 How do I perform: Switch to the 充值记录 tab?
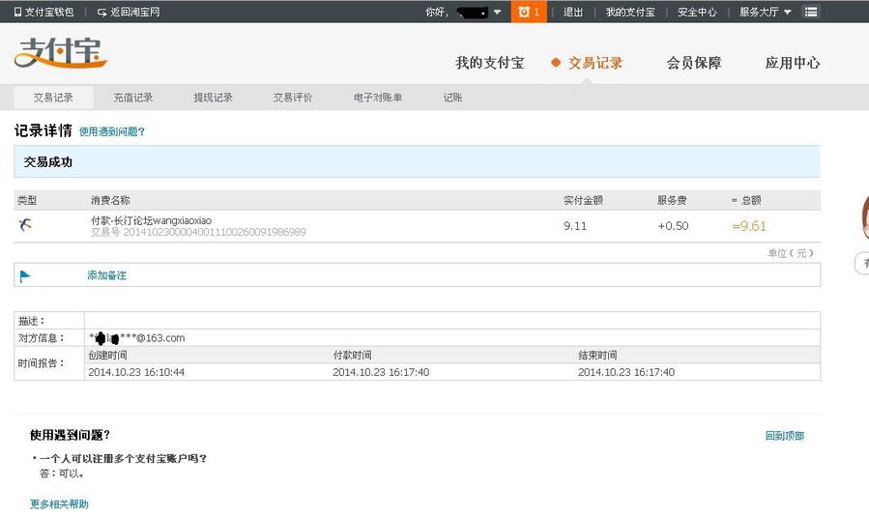[133, 98]
